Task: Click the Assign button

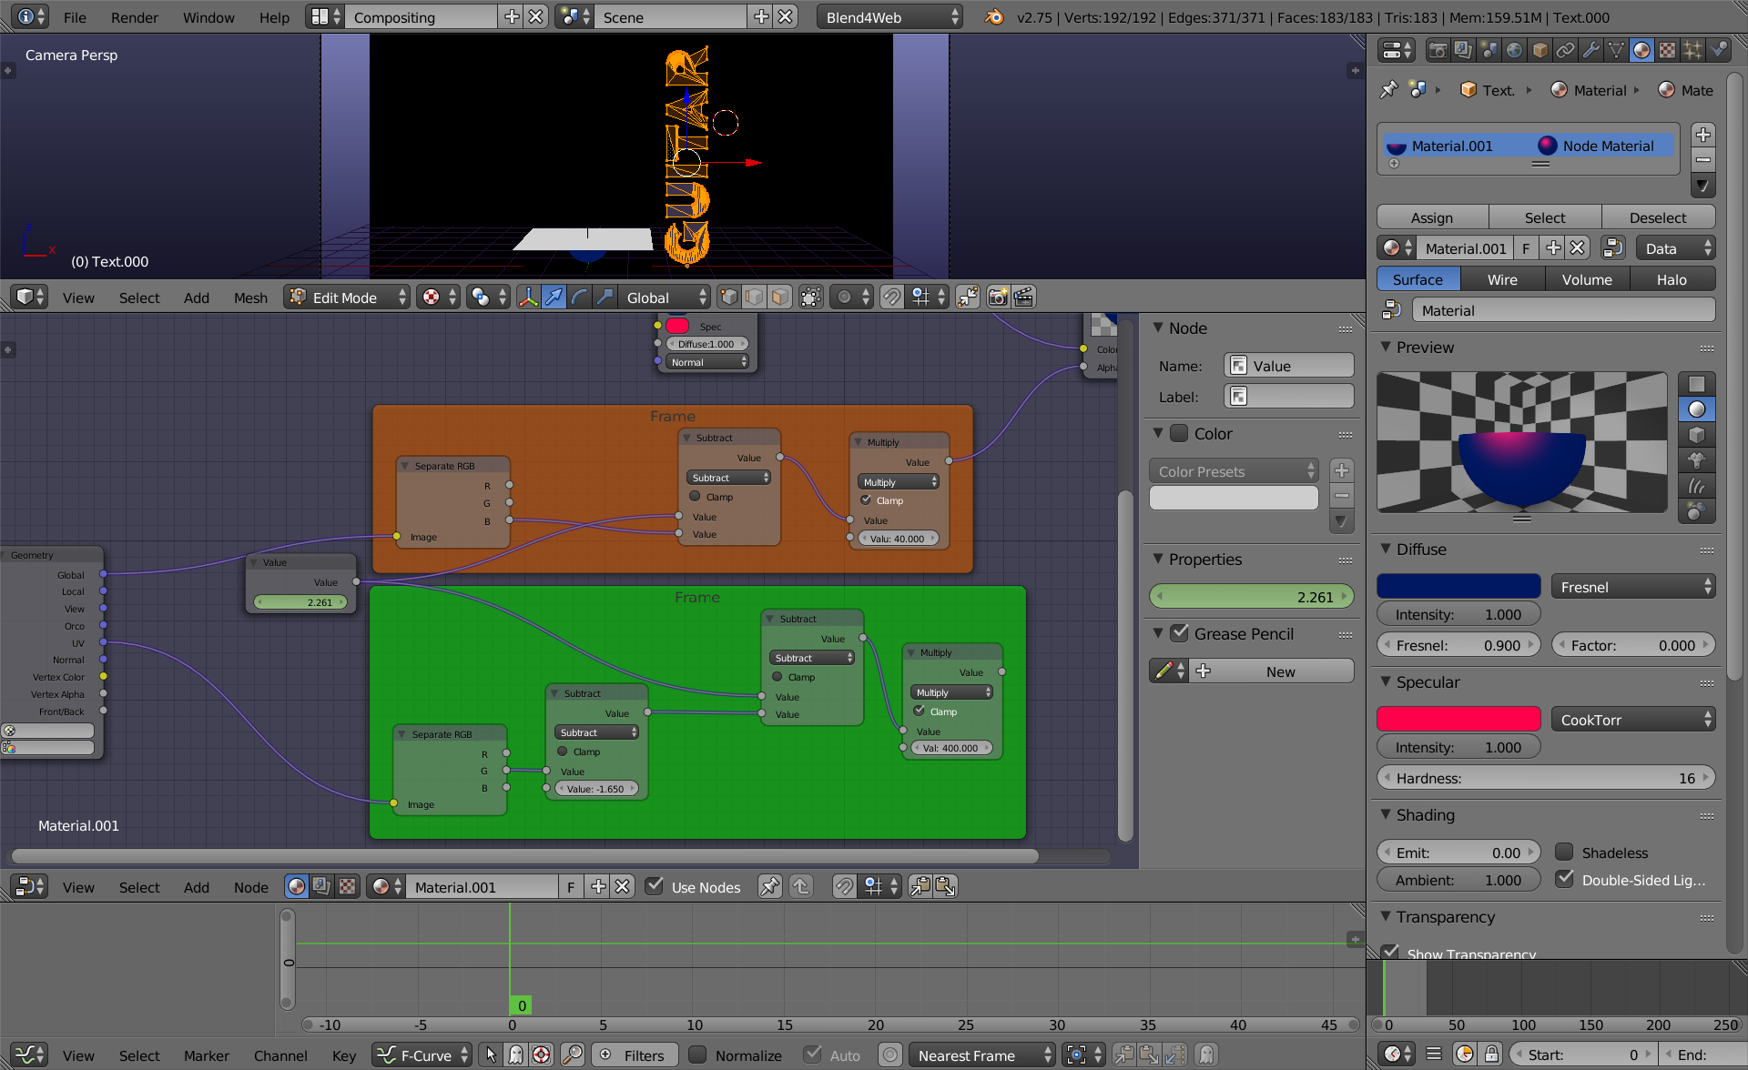Action: (1432, 217)
